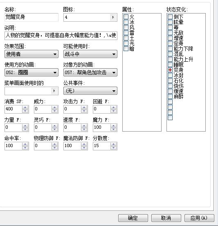The height and width of the screenshot is (226, 218).
Task: Toggle the 毒 state checkbox
Action: (x=170, y=27)
